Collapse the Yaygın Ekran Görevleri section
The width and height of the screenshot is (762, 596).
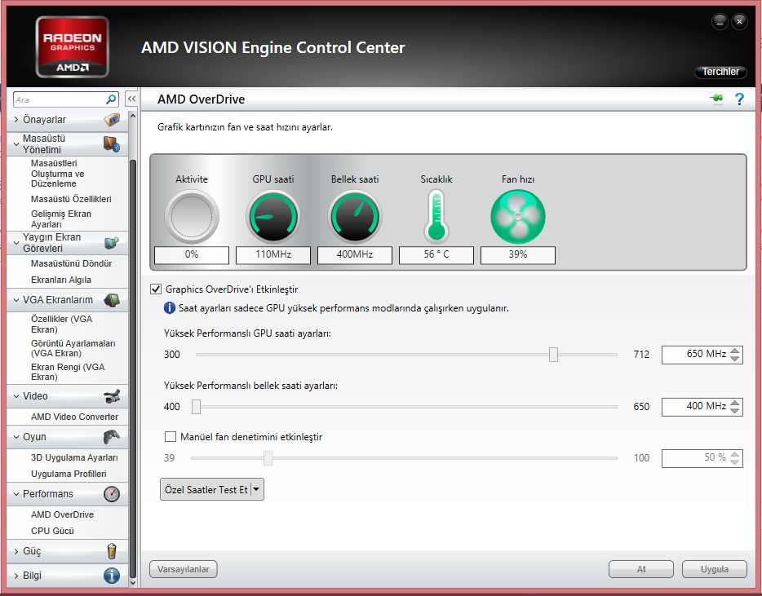pyautogui.click(x=16, y=242)
